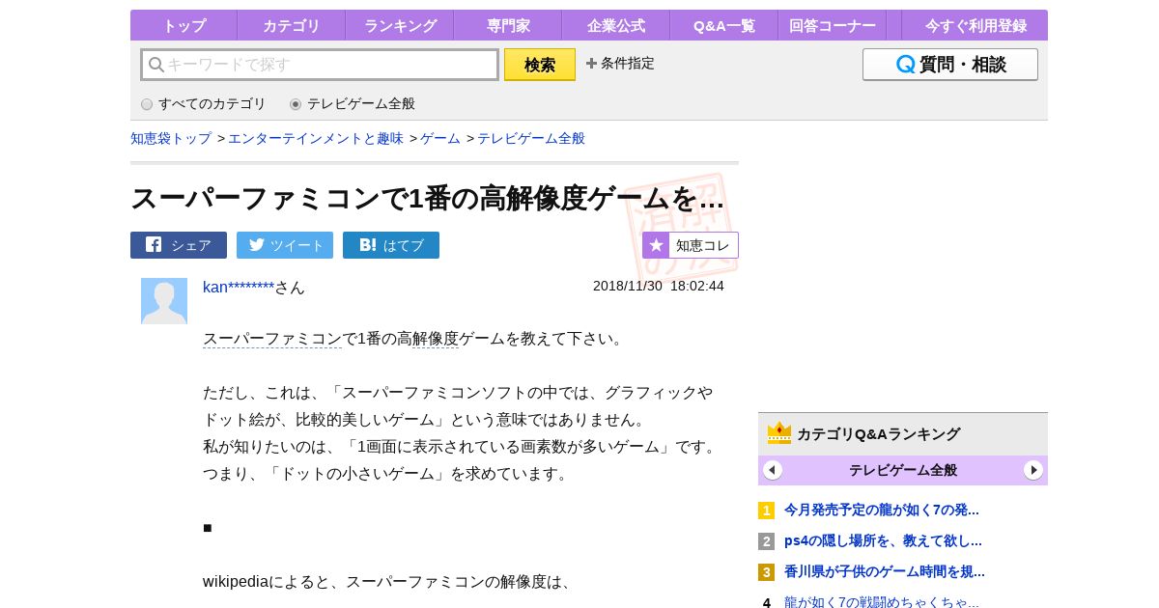Click the magnifier icon in search box
Image resolution: width=1159 pixels, height=608 pixels.
pos(156,65)
